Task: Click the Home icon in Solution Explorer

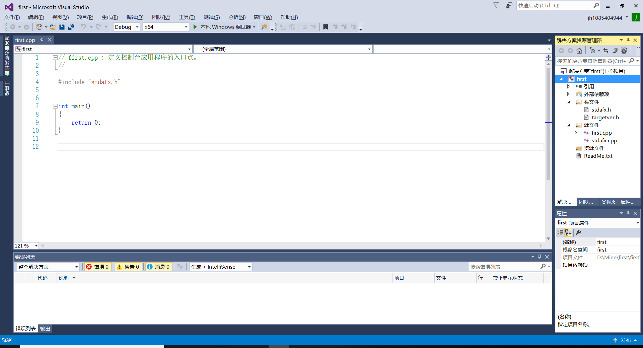Action: click(x=579, y=51)
